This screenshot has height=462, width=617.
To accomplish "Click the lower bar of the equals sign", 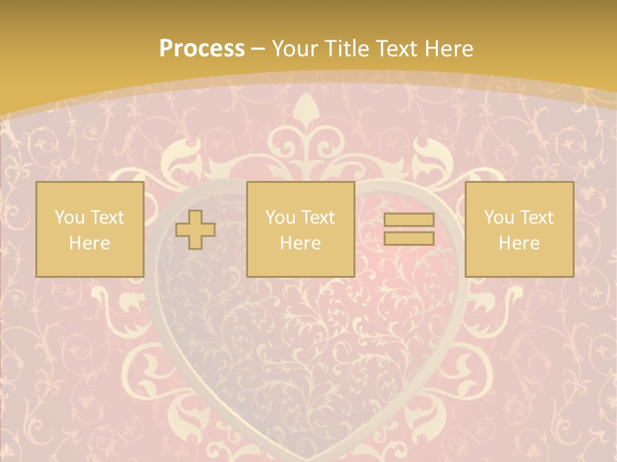I will 409,238.
